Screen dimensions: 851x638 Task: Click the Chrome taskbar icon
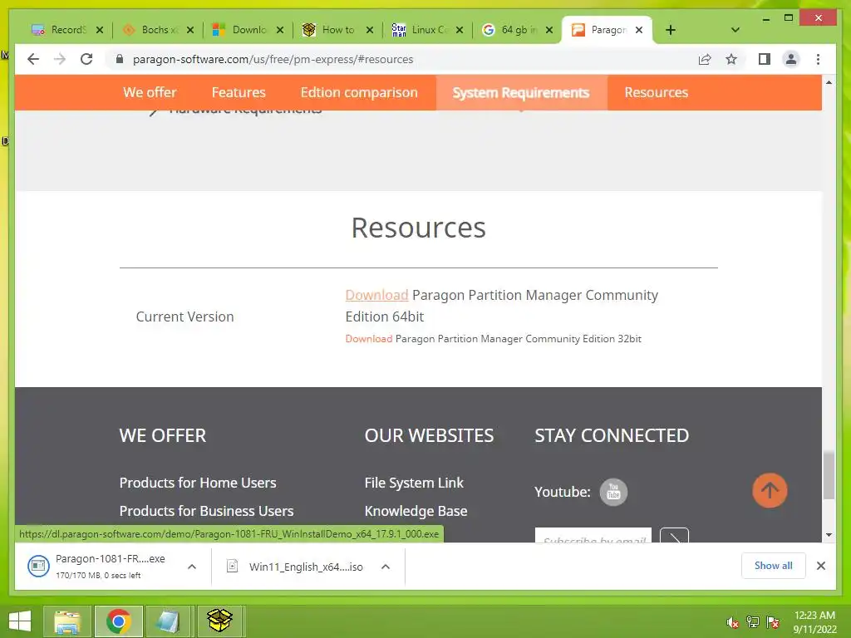click(119, 621)
